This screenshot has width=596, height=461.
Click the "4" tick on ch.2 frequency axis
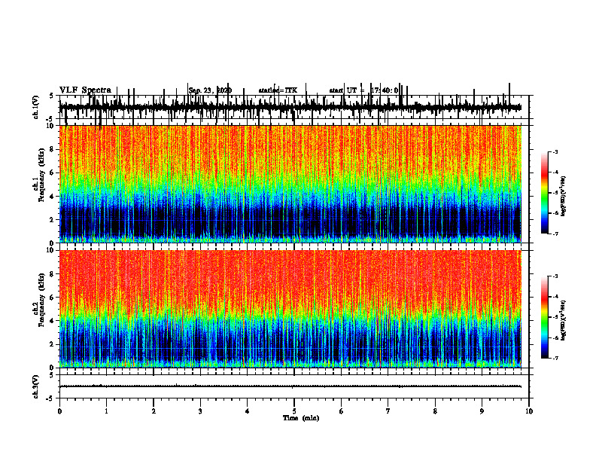(53, 321)
